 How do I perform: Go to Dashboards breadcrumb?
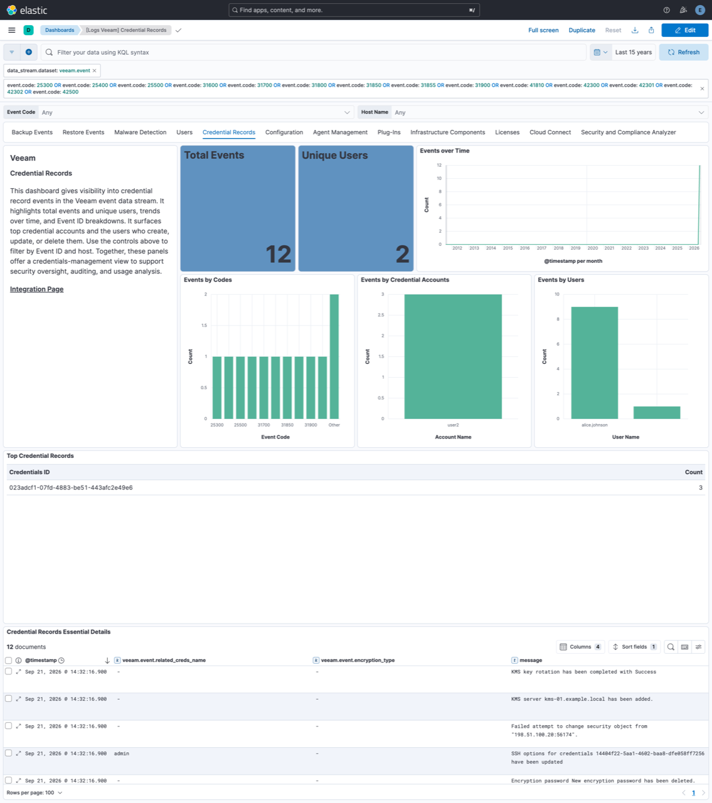pyautogui.click(x=60, y=30)
